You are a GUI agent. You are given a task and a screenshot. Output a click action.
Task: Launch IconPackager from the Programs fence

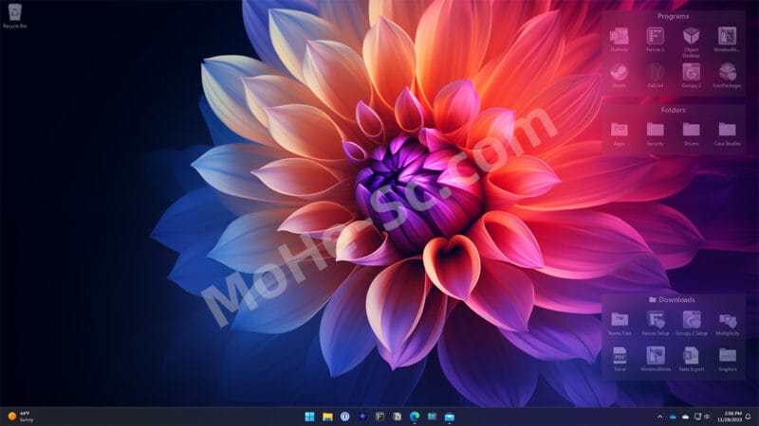tap(727, 76)
